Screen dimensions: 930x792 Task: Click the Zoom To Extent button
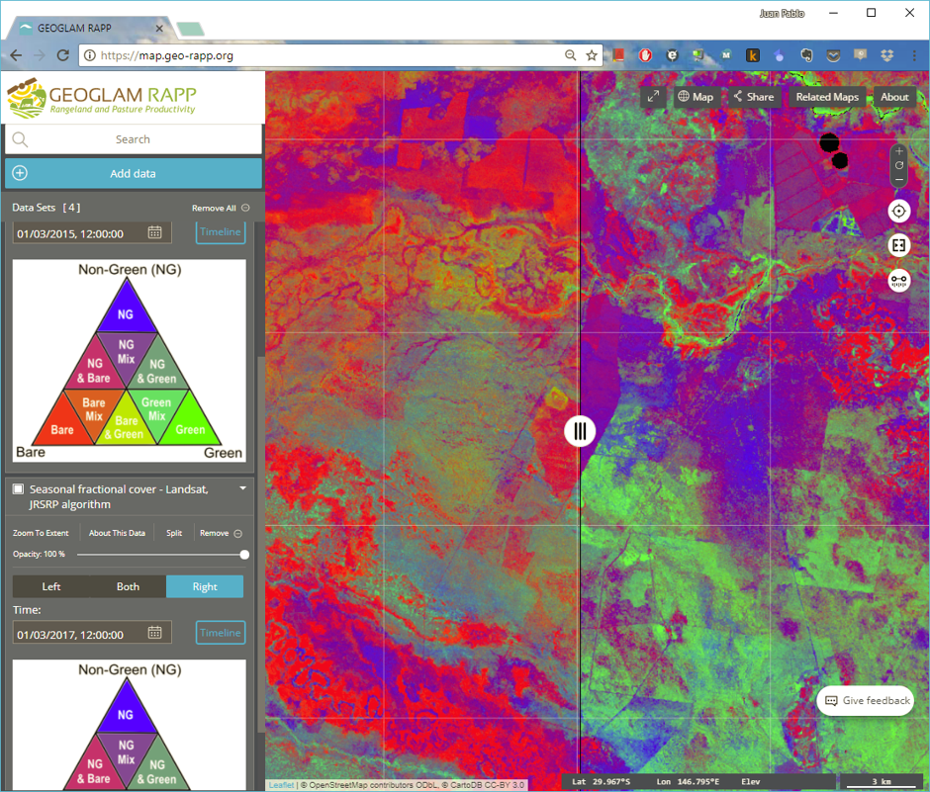click(x=40, y=533)
